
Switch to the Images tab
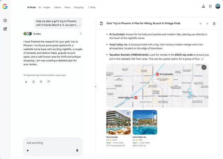click(x=46, y=7)
